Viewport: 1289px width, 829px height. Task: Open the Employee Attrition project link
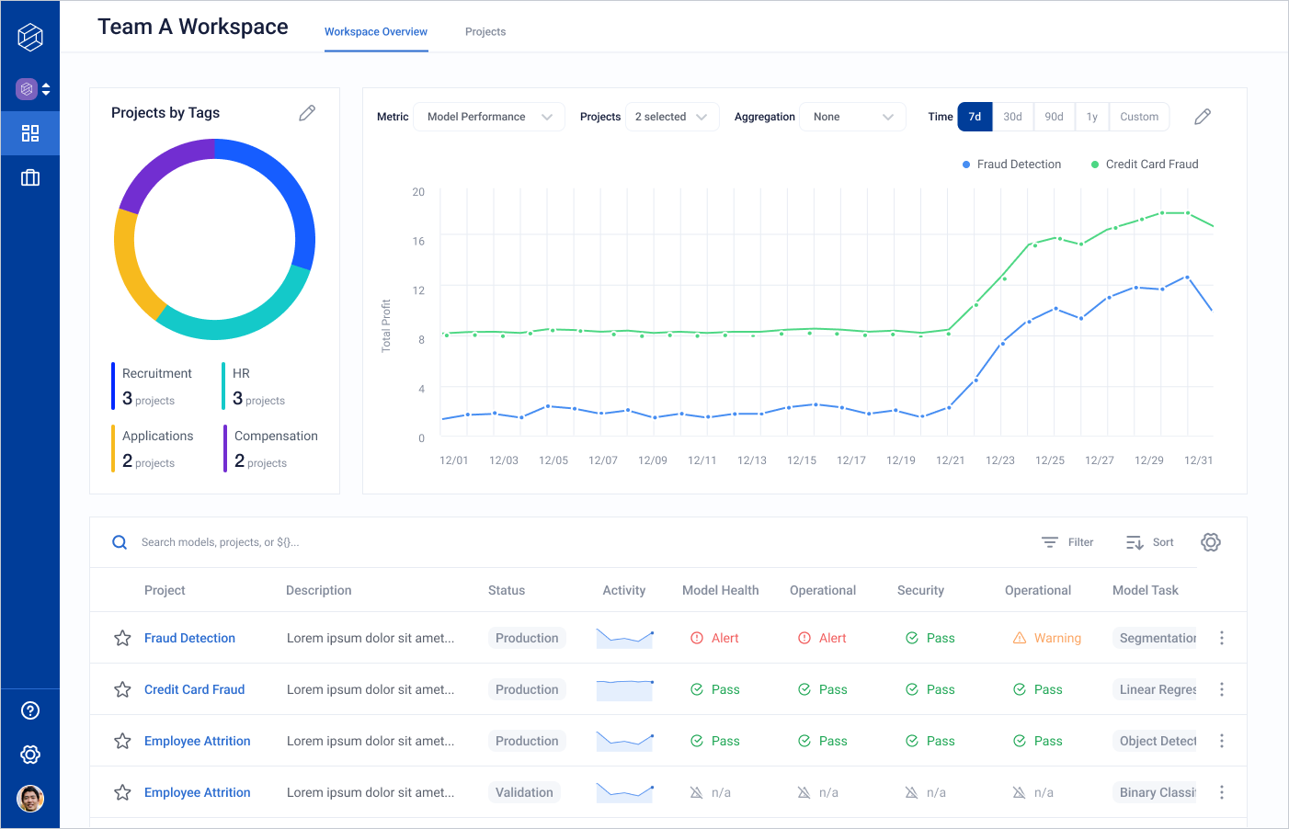point(197,741)
